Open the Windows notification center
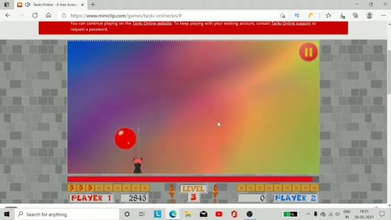 click(x=382, y=214)
